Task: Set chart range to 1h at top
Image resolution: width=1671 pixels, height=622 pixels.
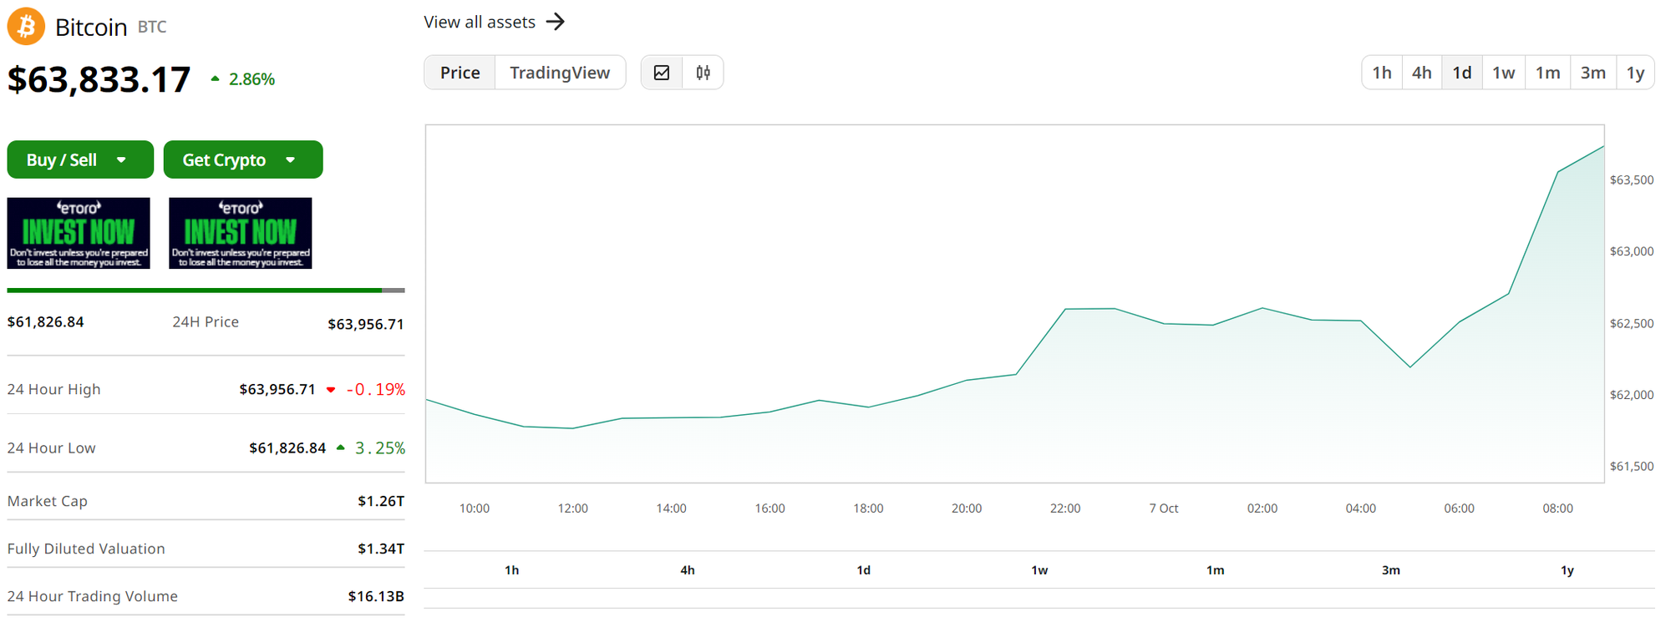Action: 1382,73
